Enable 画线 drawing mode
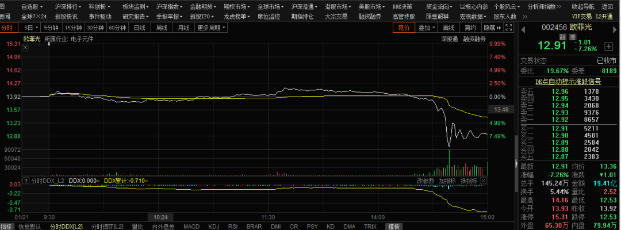The image size is (621, 230). (448, 28)
